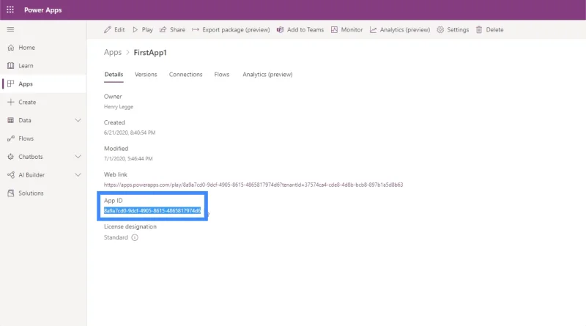586x326 pixels.
Task: Click the Apps icon in sidebar
Action: click(11, 84)
